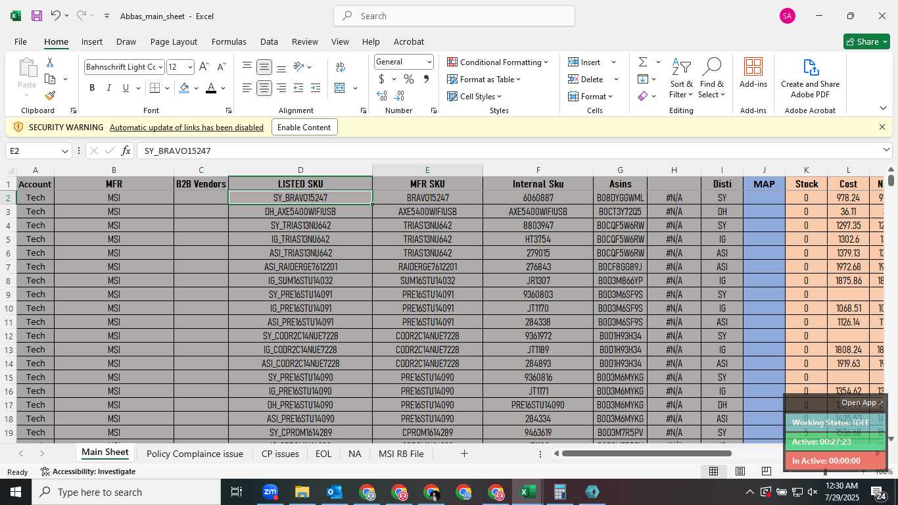This screenshot has height=505, width=898.
Task: Expand Conditional Formatting menu
Action: click(x=498, y=62)
